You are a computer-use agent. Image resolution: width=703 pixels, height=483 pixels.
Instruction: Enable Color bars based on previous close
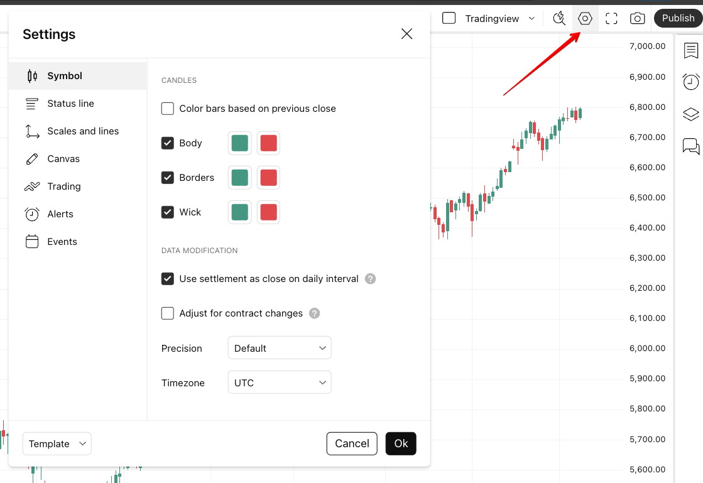point(168,109)
